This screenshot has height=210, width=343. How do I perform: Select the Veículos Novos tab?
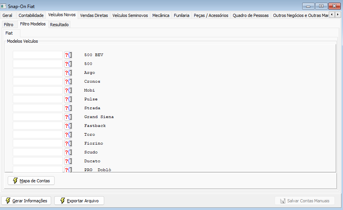click(62, 15)
